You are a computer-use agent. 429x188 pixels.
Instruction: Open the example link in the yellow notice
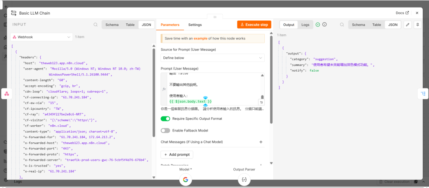pos(200,39)
